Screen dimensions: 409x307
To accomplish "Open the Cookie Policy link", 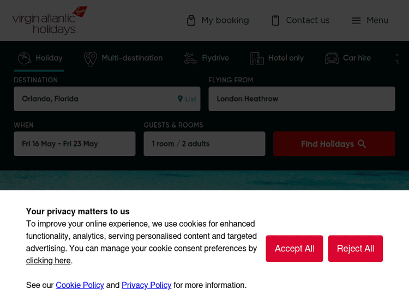I will tap(80, 285).
